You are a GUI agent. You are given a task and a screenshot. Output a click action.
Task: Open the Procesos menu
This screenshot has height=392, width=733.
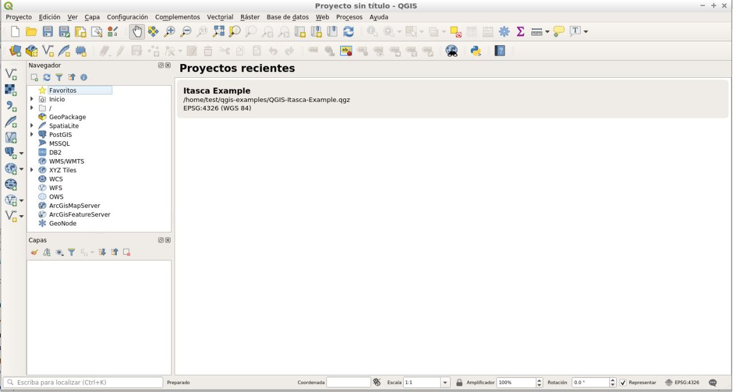tap(349, 17)
